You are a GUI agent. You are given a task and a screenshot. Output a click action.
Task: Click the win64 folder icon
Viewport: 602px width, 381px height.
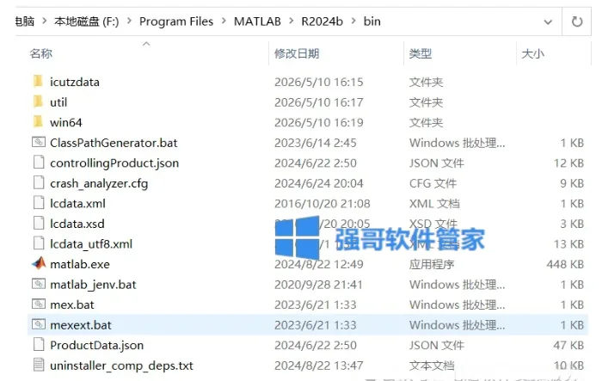coord(38,122)
